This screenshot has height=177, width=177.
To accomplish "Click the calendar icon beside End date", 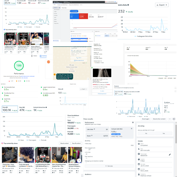I will [139, 169].
